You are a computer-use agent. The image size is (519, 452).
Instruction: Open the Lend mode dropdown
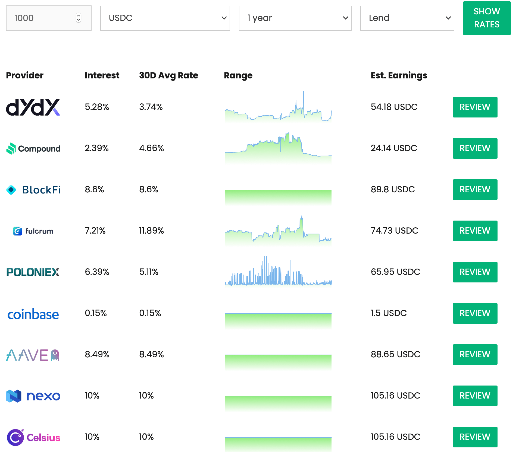(407, 18)
